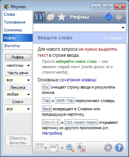Open settings with the gear icon

click(108, 148)
